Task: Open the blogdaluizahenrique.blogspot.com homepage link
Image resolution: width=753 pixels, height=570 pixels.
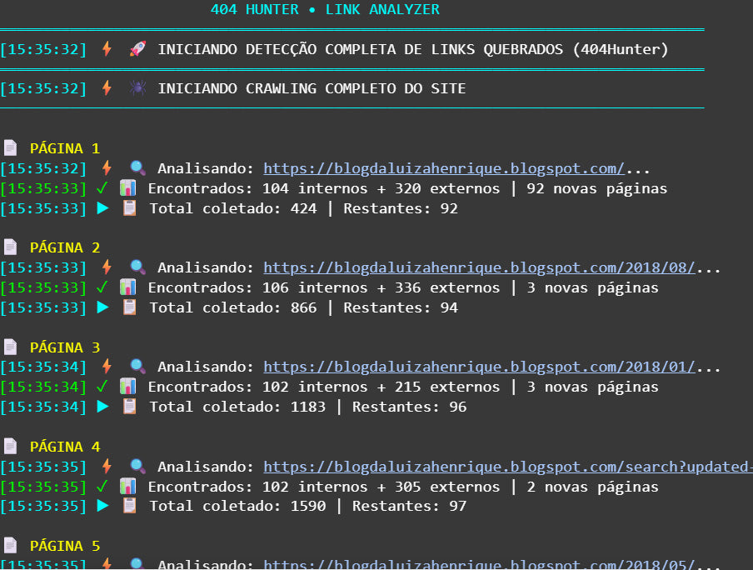Action: click(443, 168)
